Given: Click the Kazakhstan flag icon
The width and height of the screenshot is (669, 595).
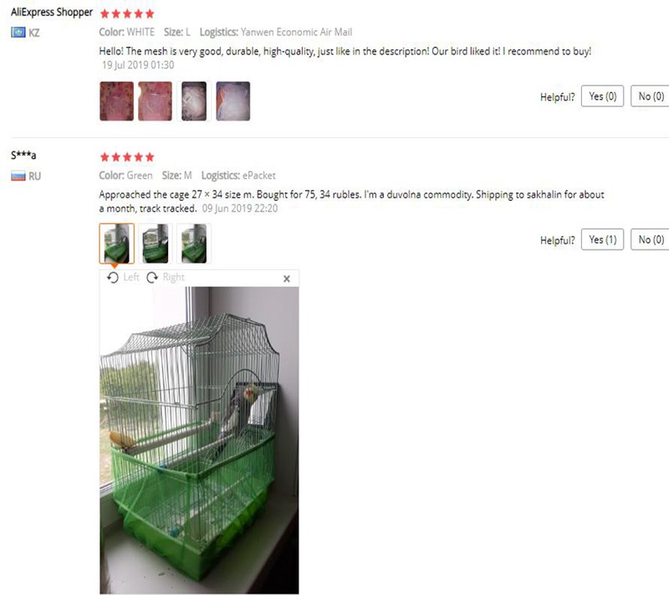Looking at the screenshot, I should pyautogui.click(x=18, y=33).
